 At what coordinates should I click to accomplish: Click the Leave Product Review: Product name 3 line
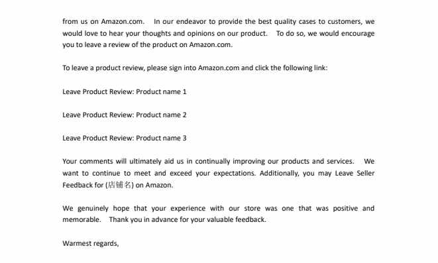pos(125,138)
